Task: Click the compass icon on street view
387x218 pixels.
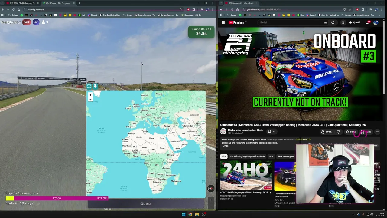Action: (x=211, y=188)
